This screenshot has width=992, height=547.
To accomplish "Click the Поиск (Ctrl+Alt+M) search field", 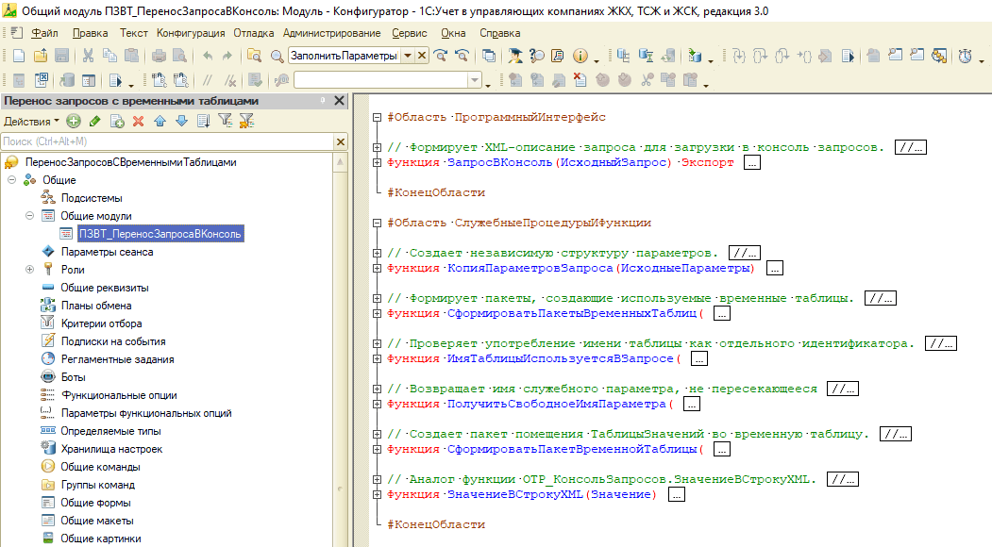I will 167,141.
